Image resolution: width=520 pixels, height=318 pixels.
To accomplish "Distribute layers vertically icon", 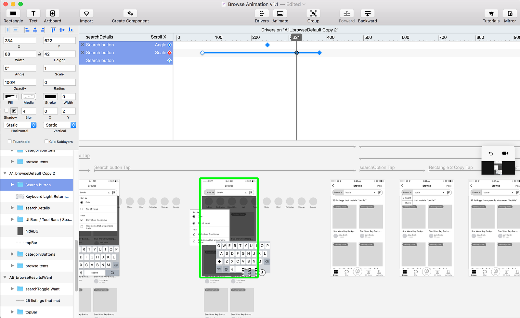I will (16, 30).
